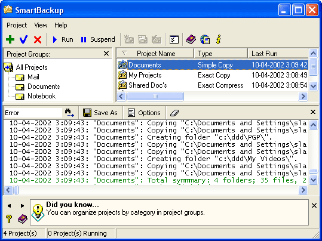Click the 'Exact Compress' type cell
This screenshot has width=322, height=241.
[x=220, y=85]
